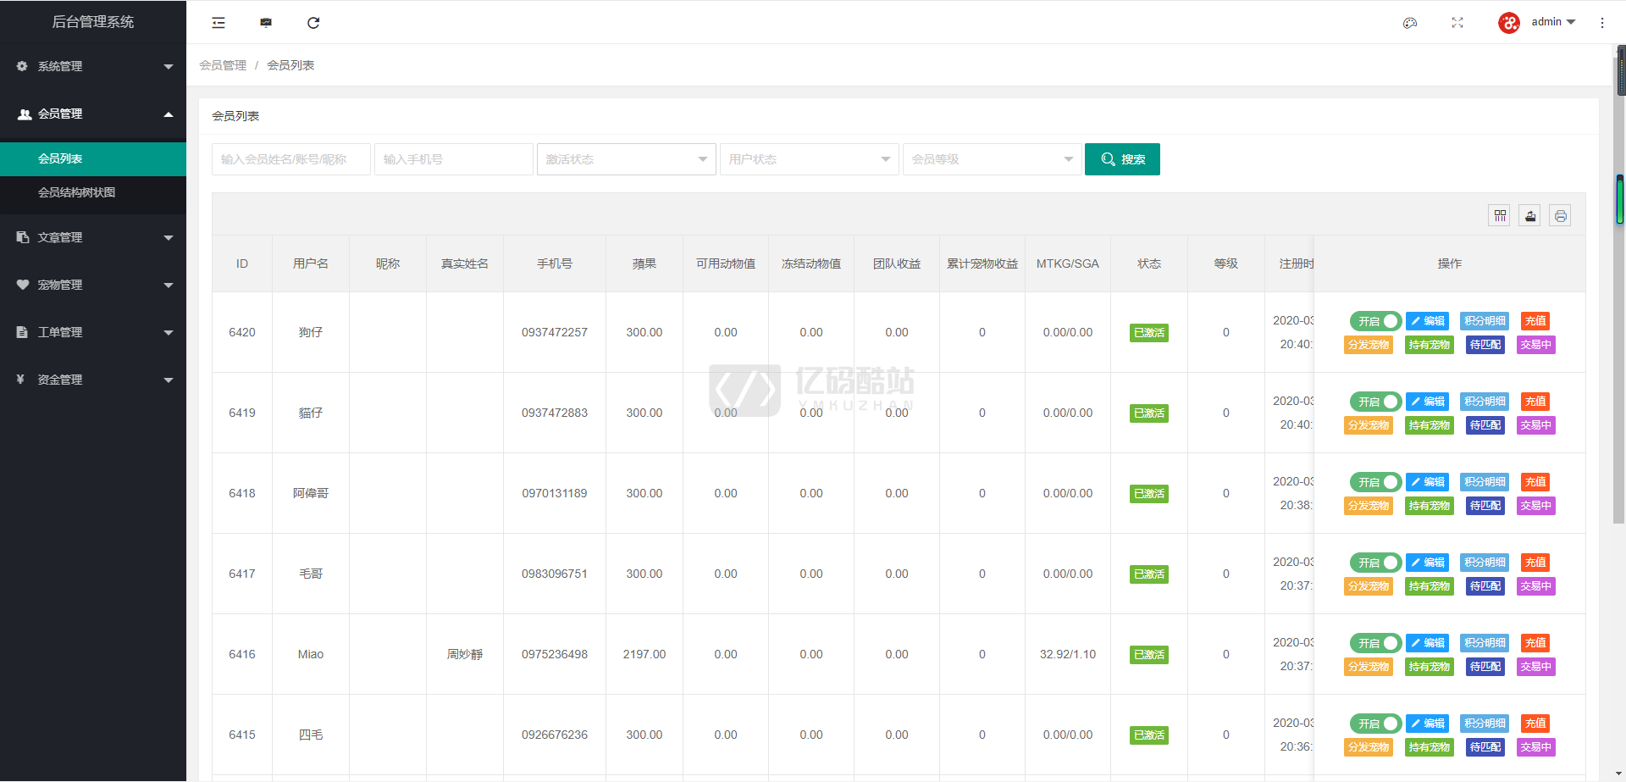Click the 苹果 column header
The height and width of the screenshot is (782, 1626).
pyautogui.click(x=644, y=263)
